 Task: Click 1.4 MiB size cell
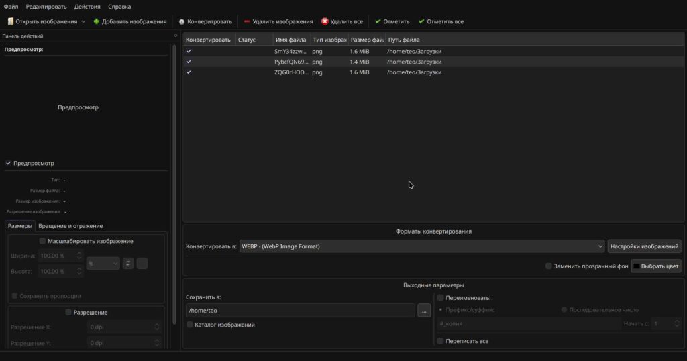click(x=360, y=62)
